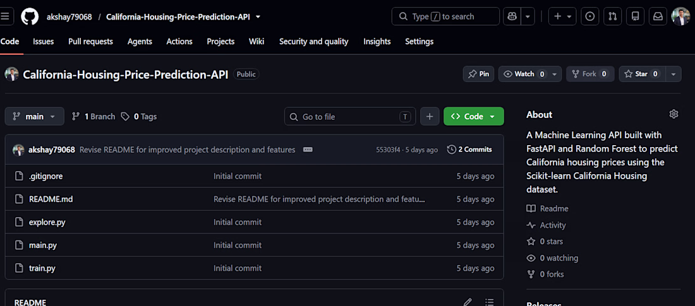Open the explore.py file

click(47, 222)
